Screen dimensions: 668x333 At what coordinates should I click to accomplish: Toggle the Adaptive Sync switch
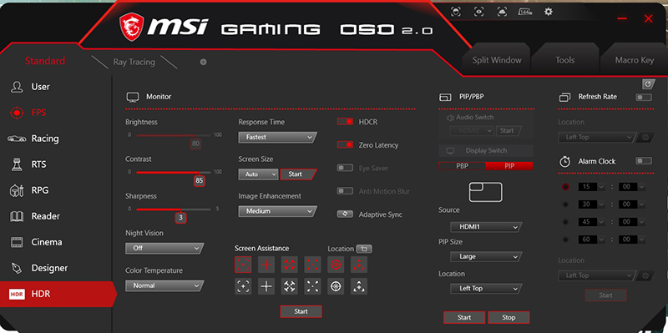point(345,214)
